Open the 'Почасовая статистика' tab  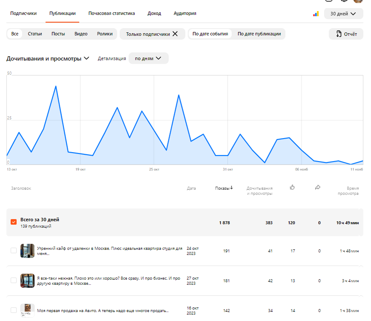click(x=111, y=14)
